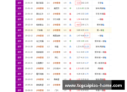Select the date cell 21-01-16

point(29,8)
